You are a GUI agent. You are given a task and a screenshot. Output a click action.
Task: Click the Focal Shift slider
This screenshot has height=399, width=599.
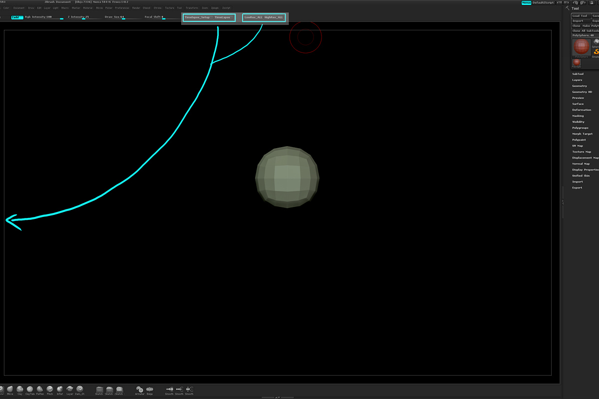(162, 17)
